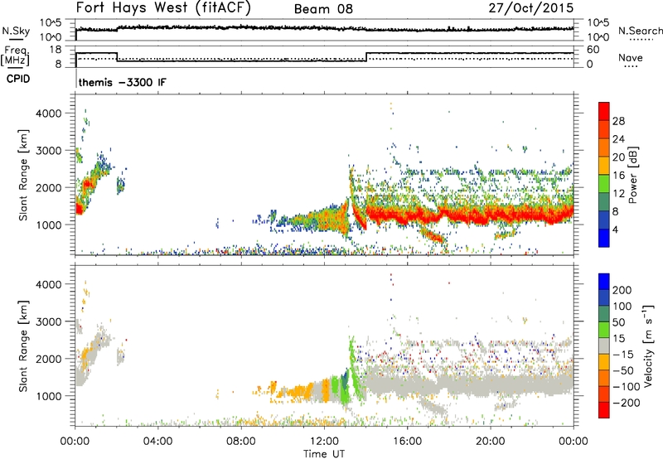Image resolution: width=663 pixels, height=459 pixels.
Task: Click the 'Power [dB]' colorbar label
Action: click(633, 175)
